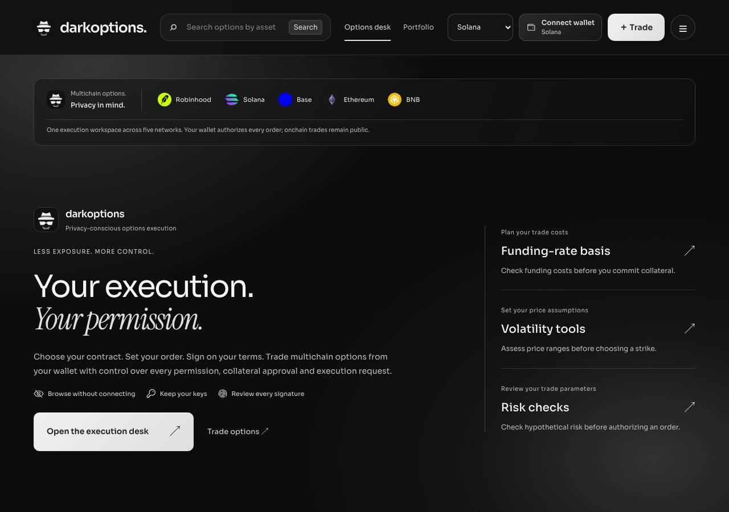
Task: Select the Robinhood network label
Action: point(193,100)
